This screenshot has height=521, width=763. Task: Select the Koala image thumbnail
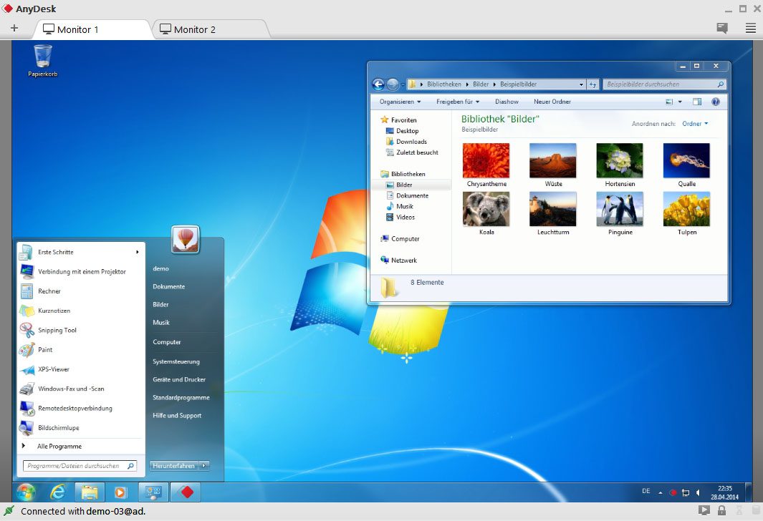click(x=486, y=208)
